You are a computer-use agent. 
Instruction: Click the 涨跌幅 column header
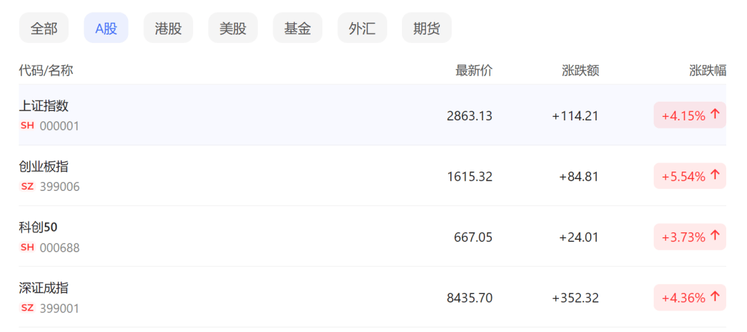click(x=708, y=70)
